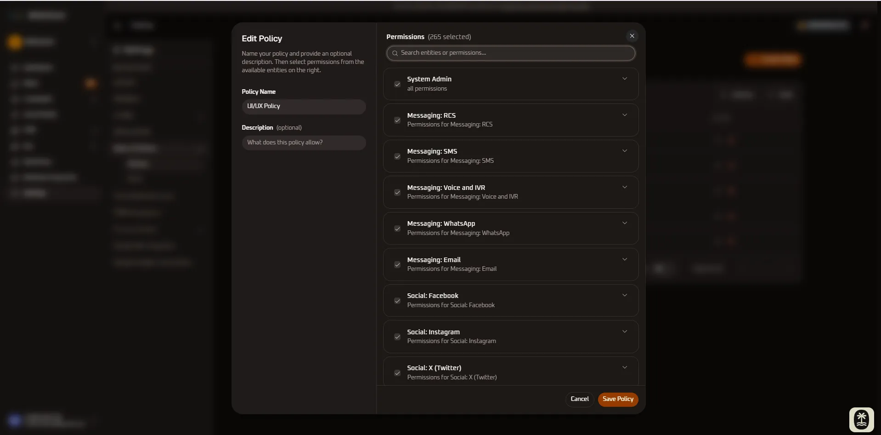Toggle Messaging: Voice and IVR checkbox
Image resolution: width=881 pixels, height=435 pixels.
397,193
